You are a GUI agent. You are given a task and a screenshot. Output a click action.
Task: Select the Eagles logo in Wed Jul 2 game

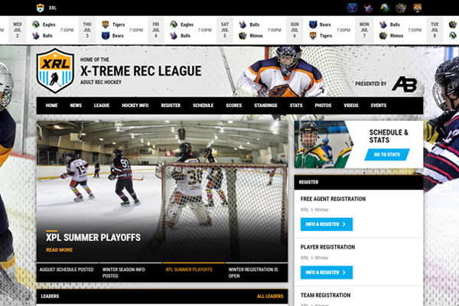[35, 25]
